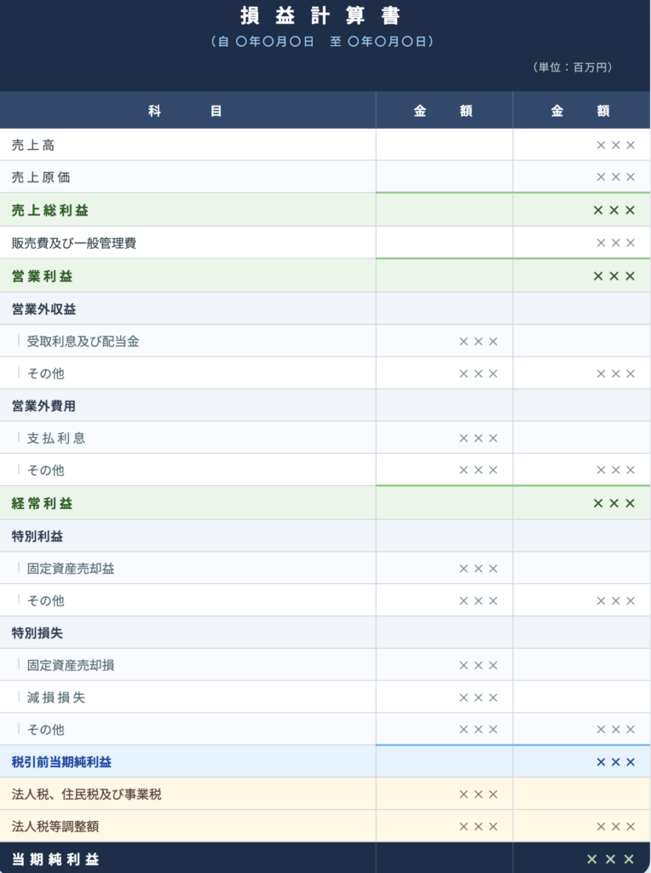This screenshot has width=651, height=873.
Task: Click the 単位：百万円 unit label
Action: pyautogui.click(x=572, y=67)
